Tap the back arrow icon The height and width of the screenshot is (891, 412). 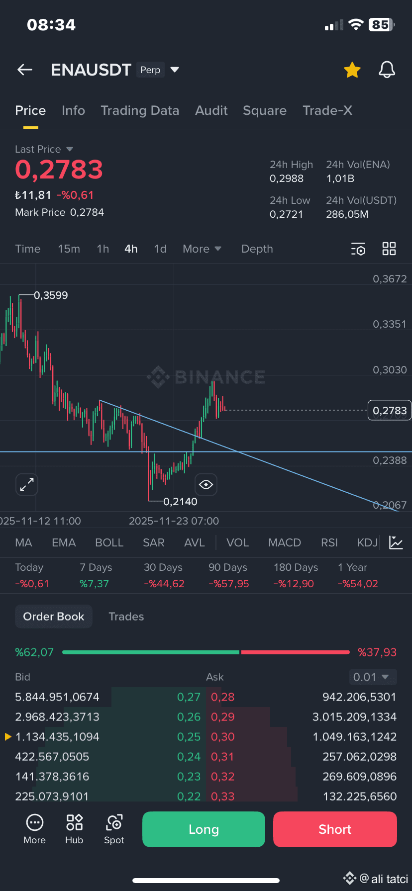point(25,70)
